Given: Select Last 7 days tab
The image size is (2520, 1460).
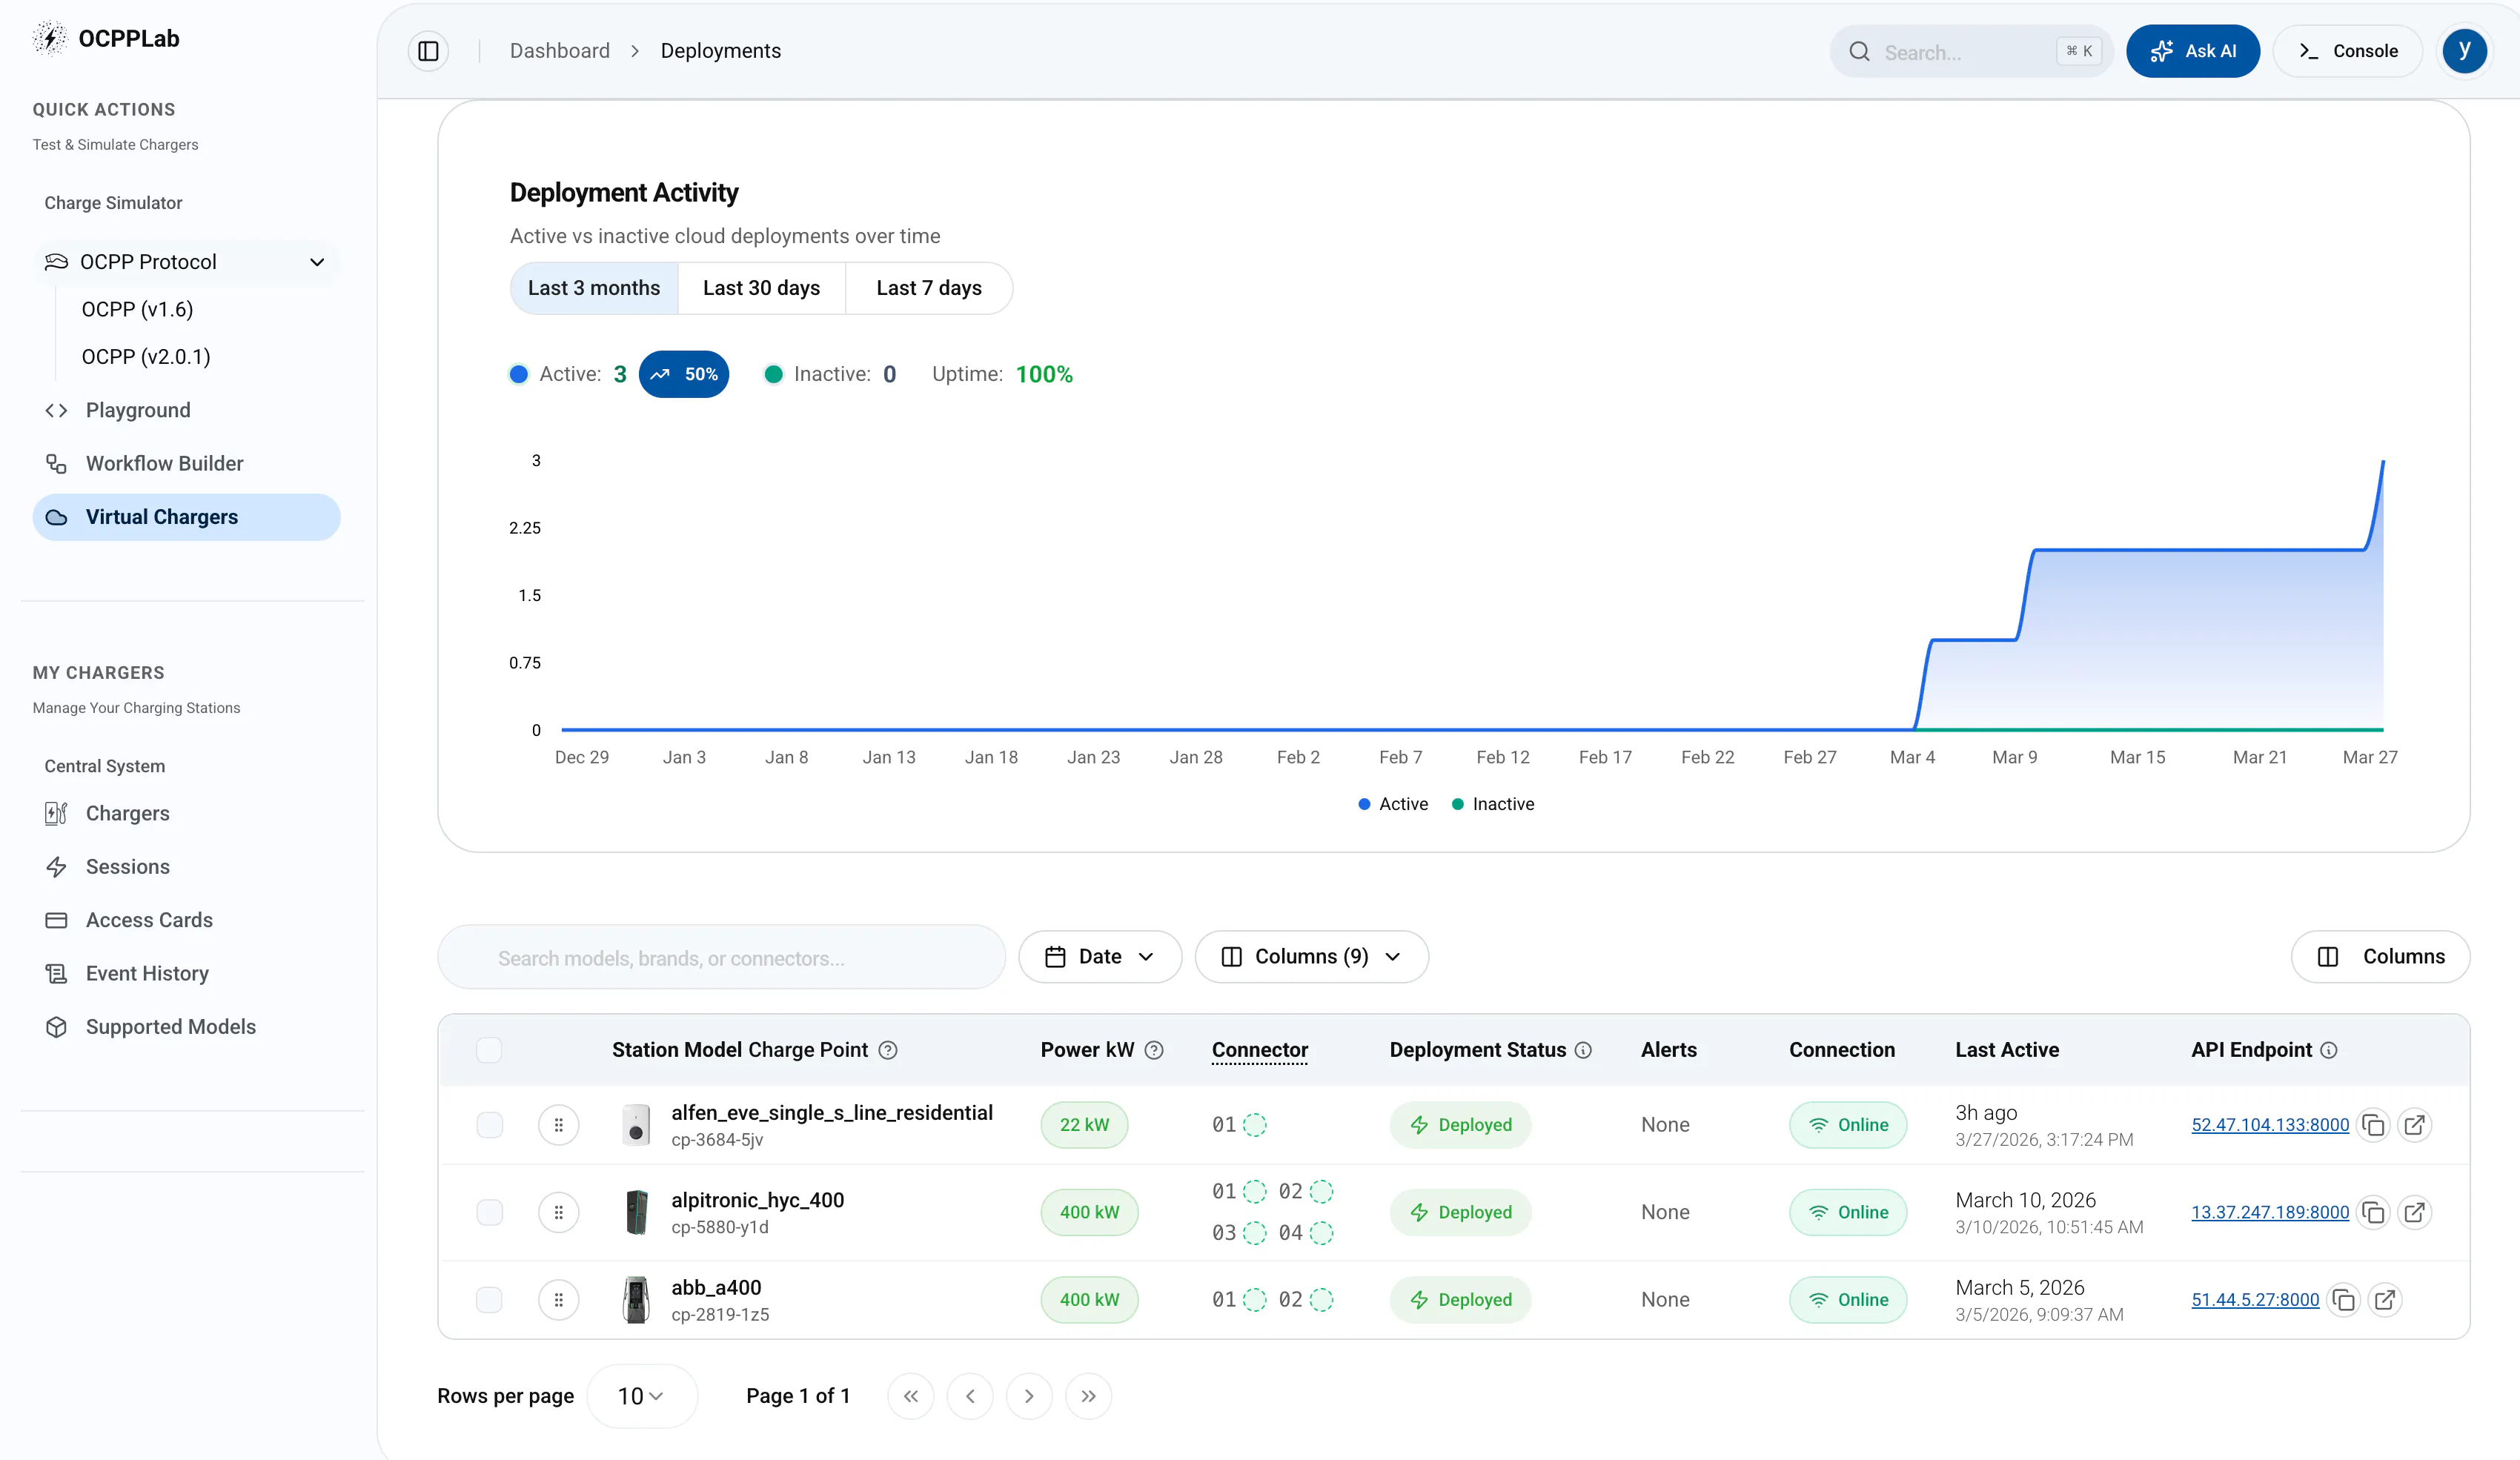Looking at the screenshot, I should 929,288.
